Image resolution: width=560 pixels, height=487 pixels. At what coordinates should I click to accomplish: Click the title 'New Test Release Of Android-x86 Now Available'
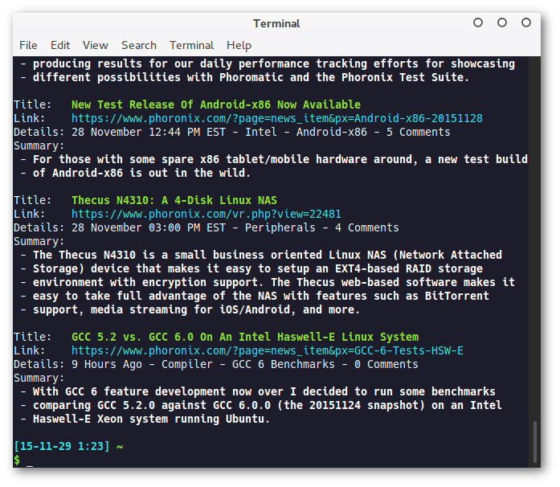click(x=215, y=104)
